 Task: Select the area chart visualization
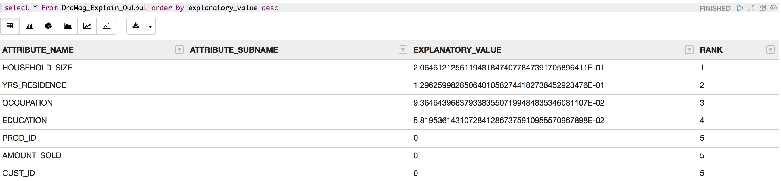[x=67, y=26]
